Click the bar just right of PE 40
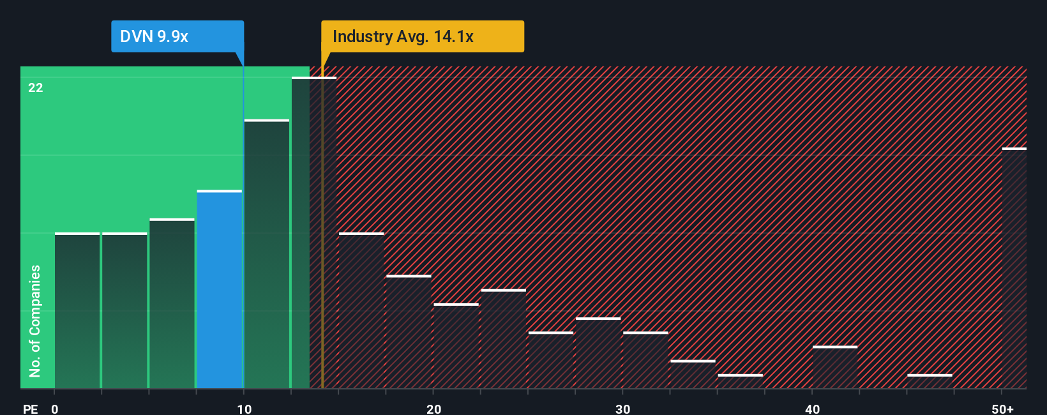1047x415 pixels. coord(834,367)
